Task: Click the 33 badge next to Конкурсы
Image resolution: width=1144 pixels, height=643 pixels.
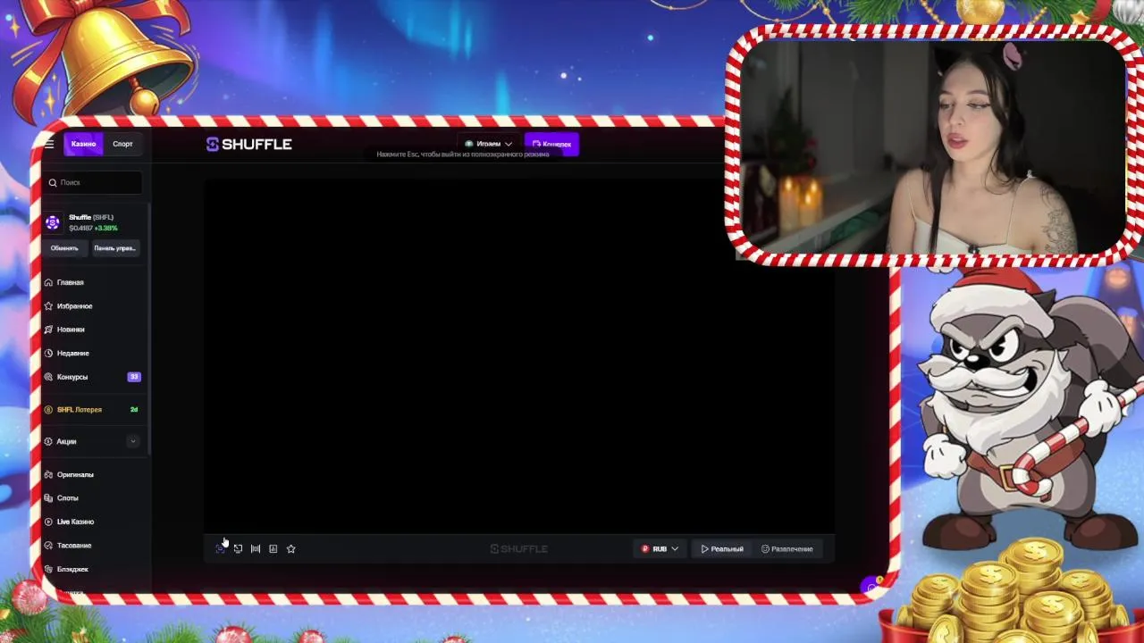Action: (x=134, y=377)
